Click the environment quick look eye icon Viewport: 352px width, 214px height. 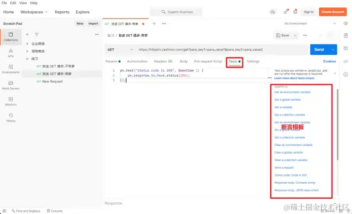click(x=346, y=23)
